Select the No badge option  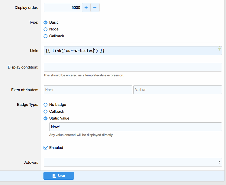coord(46,105)
